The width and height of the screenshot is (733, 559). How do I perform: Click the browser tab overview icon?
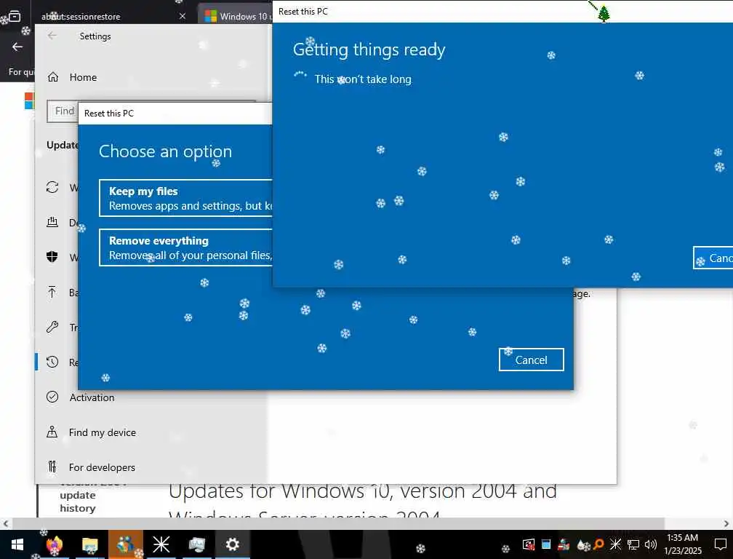(15, 17)
